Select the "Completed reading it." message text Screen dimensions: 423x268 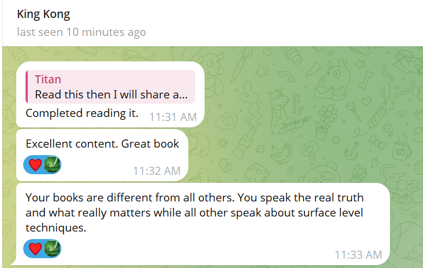click(x=82, y=113)
